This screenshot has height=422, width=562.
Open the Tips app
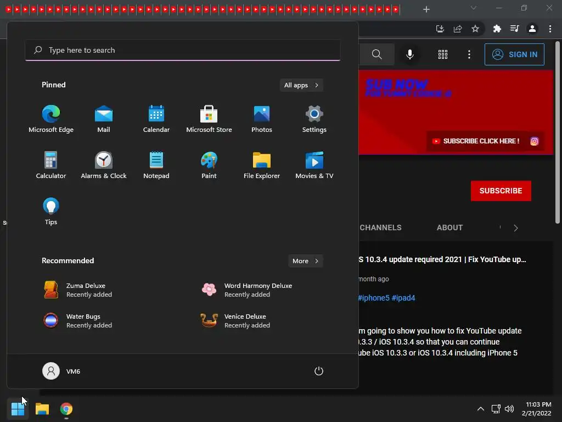(51, 212)
